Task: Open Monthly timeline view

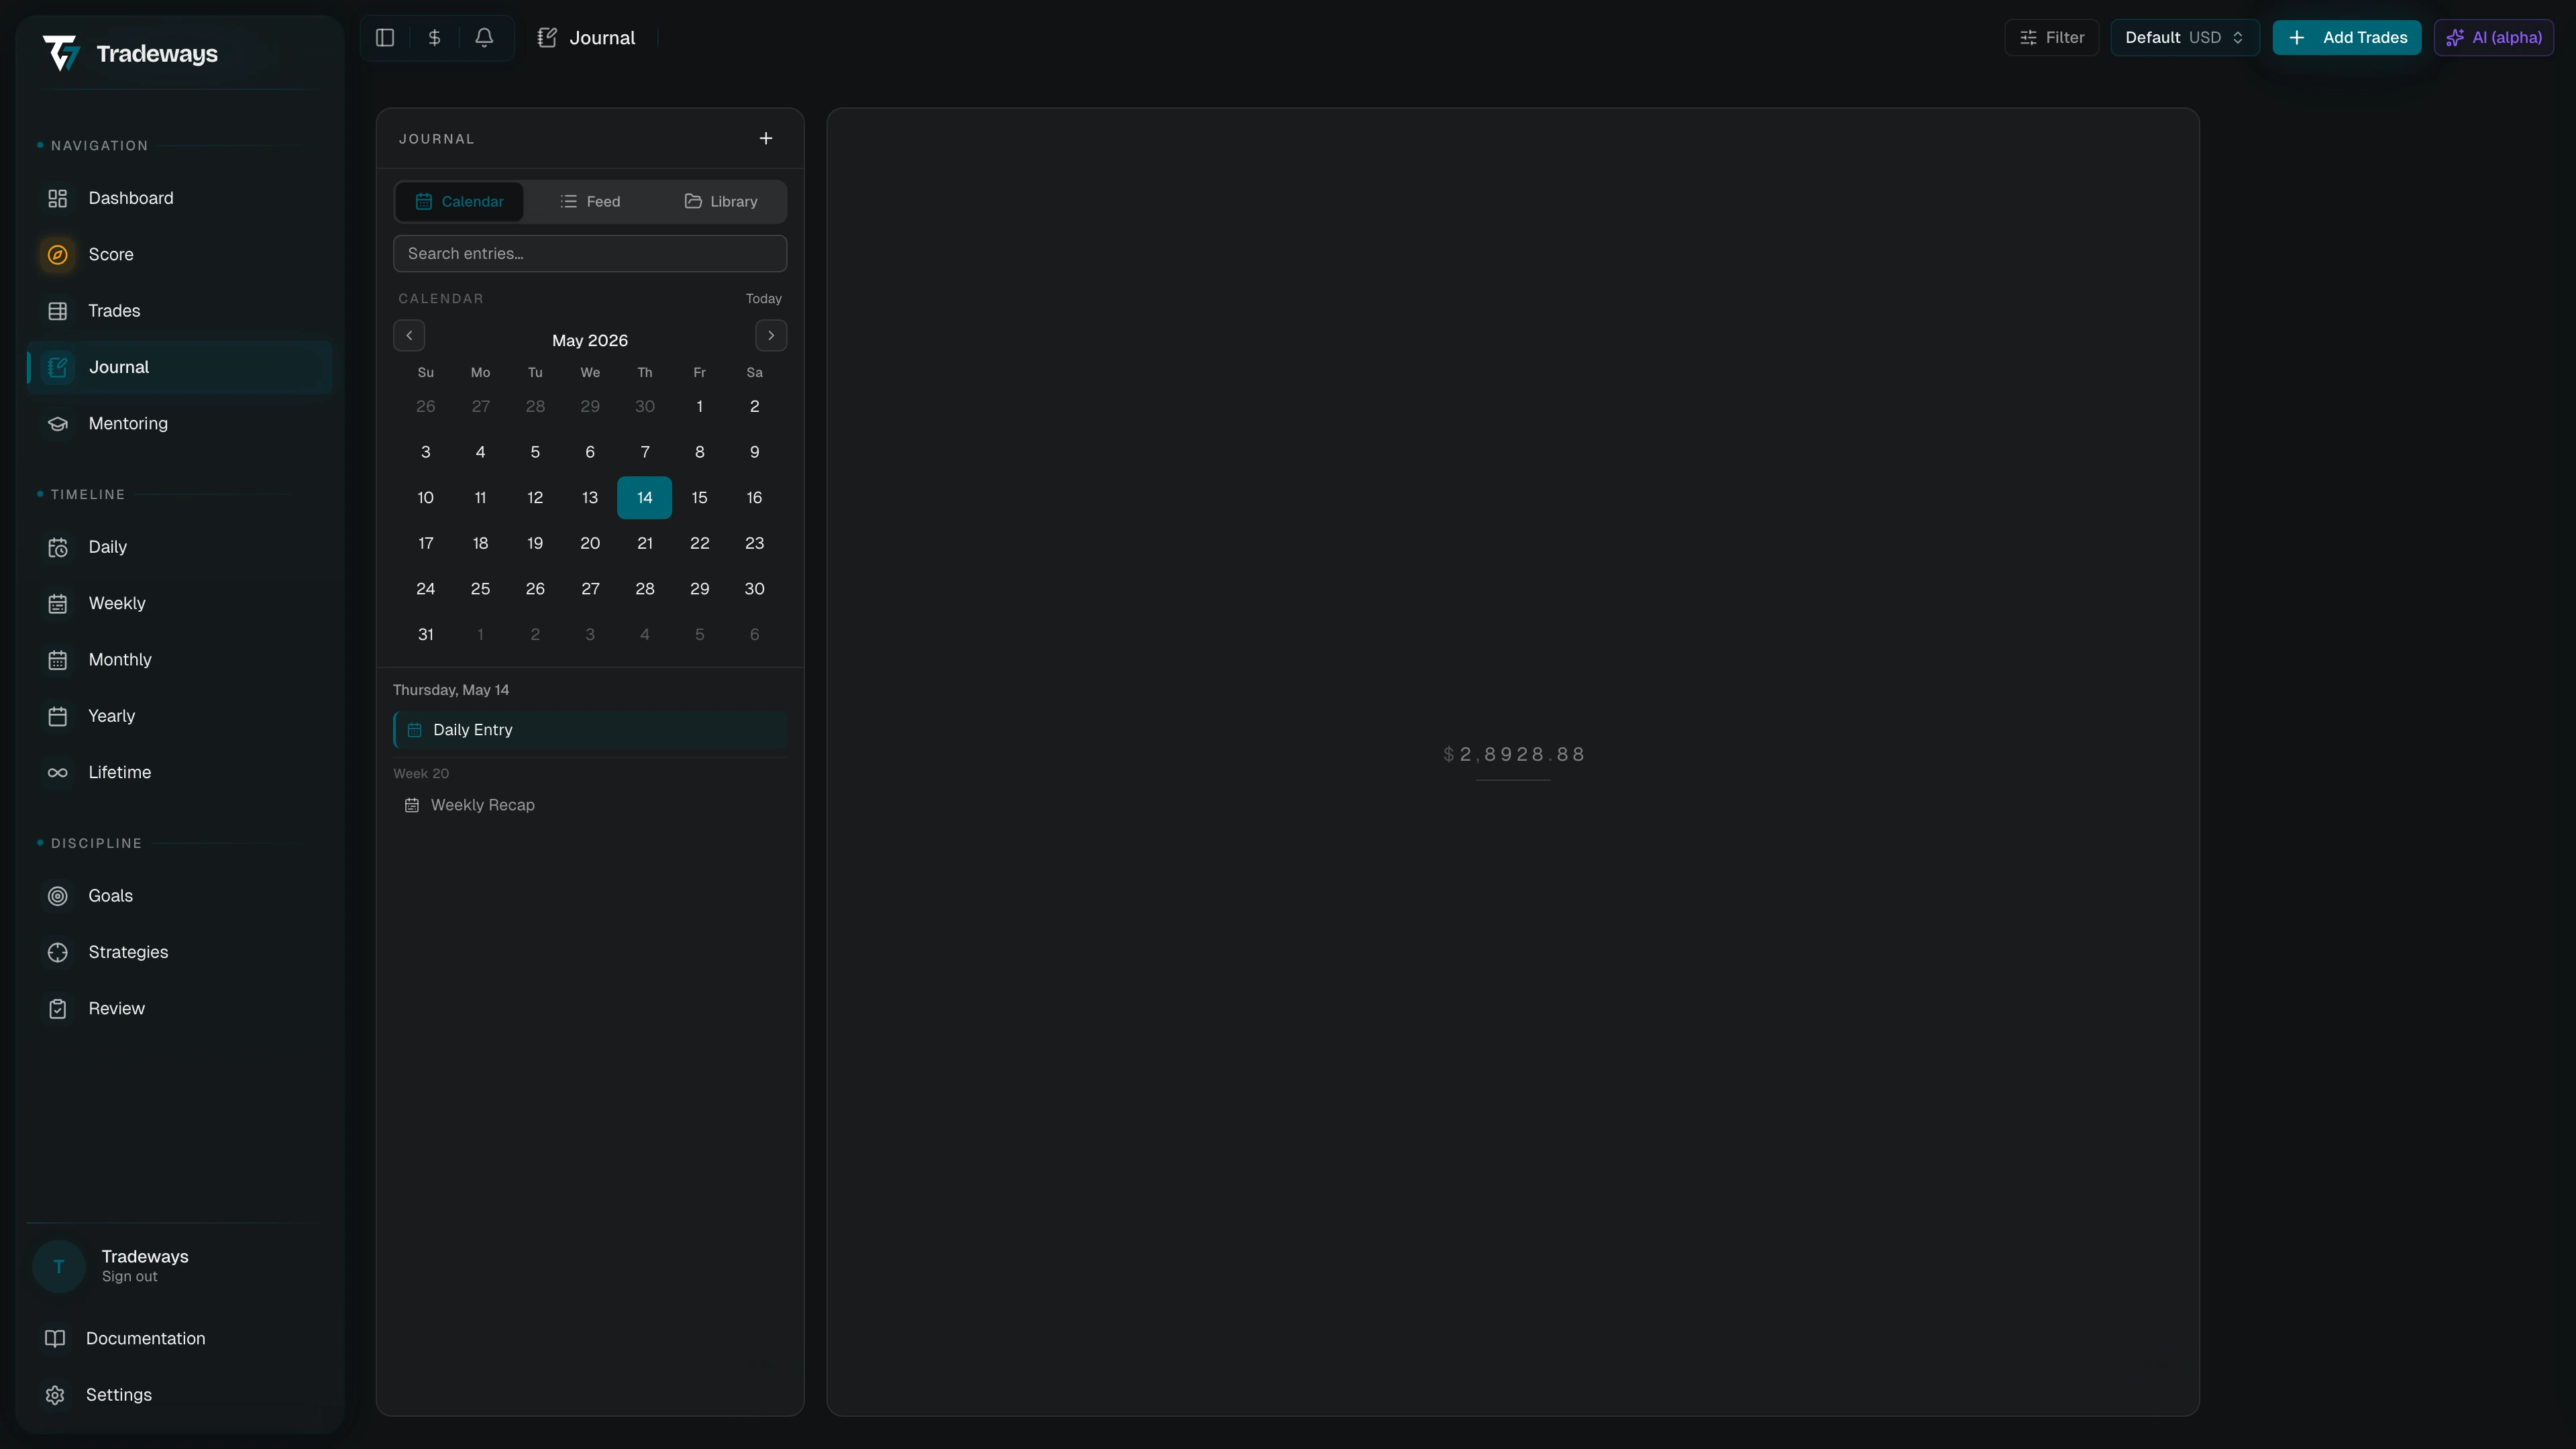Action: [180, 660]
